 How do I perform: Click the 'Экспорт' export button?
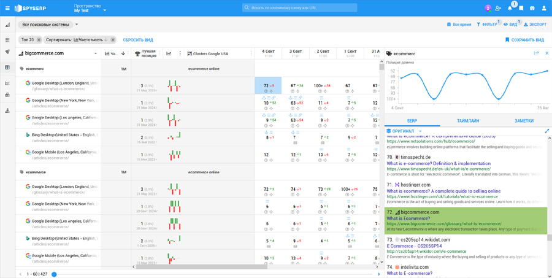(535, 25)
